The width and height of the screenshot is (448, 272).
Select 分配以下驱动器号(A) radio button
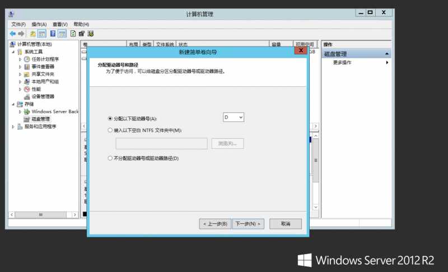(110, 119)
